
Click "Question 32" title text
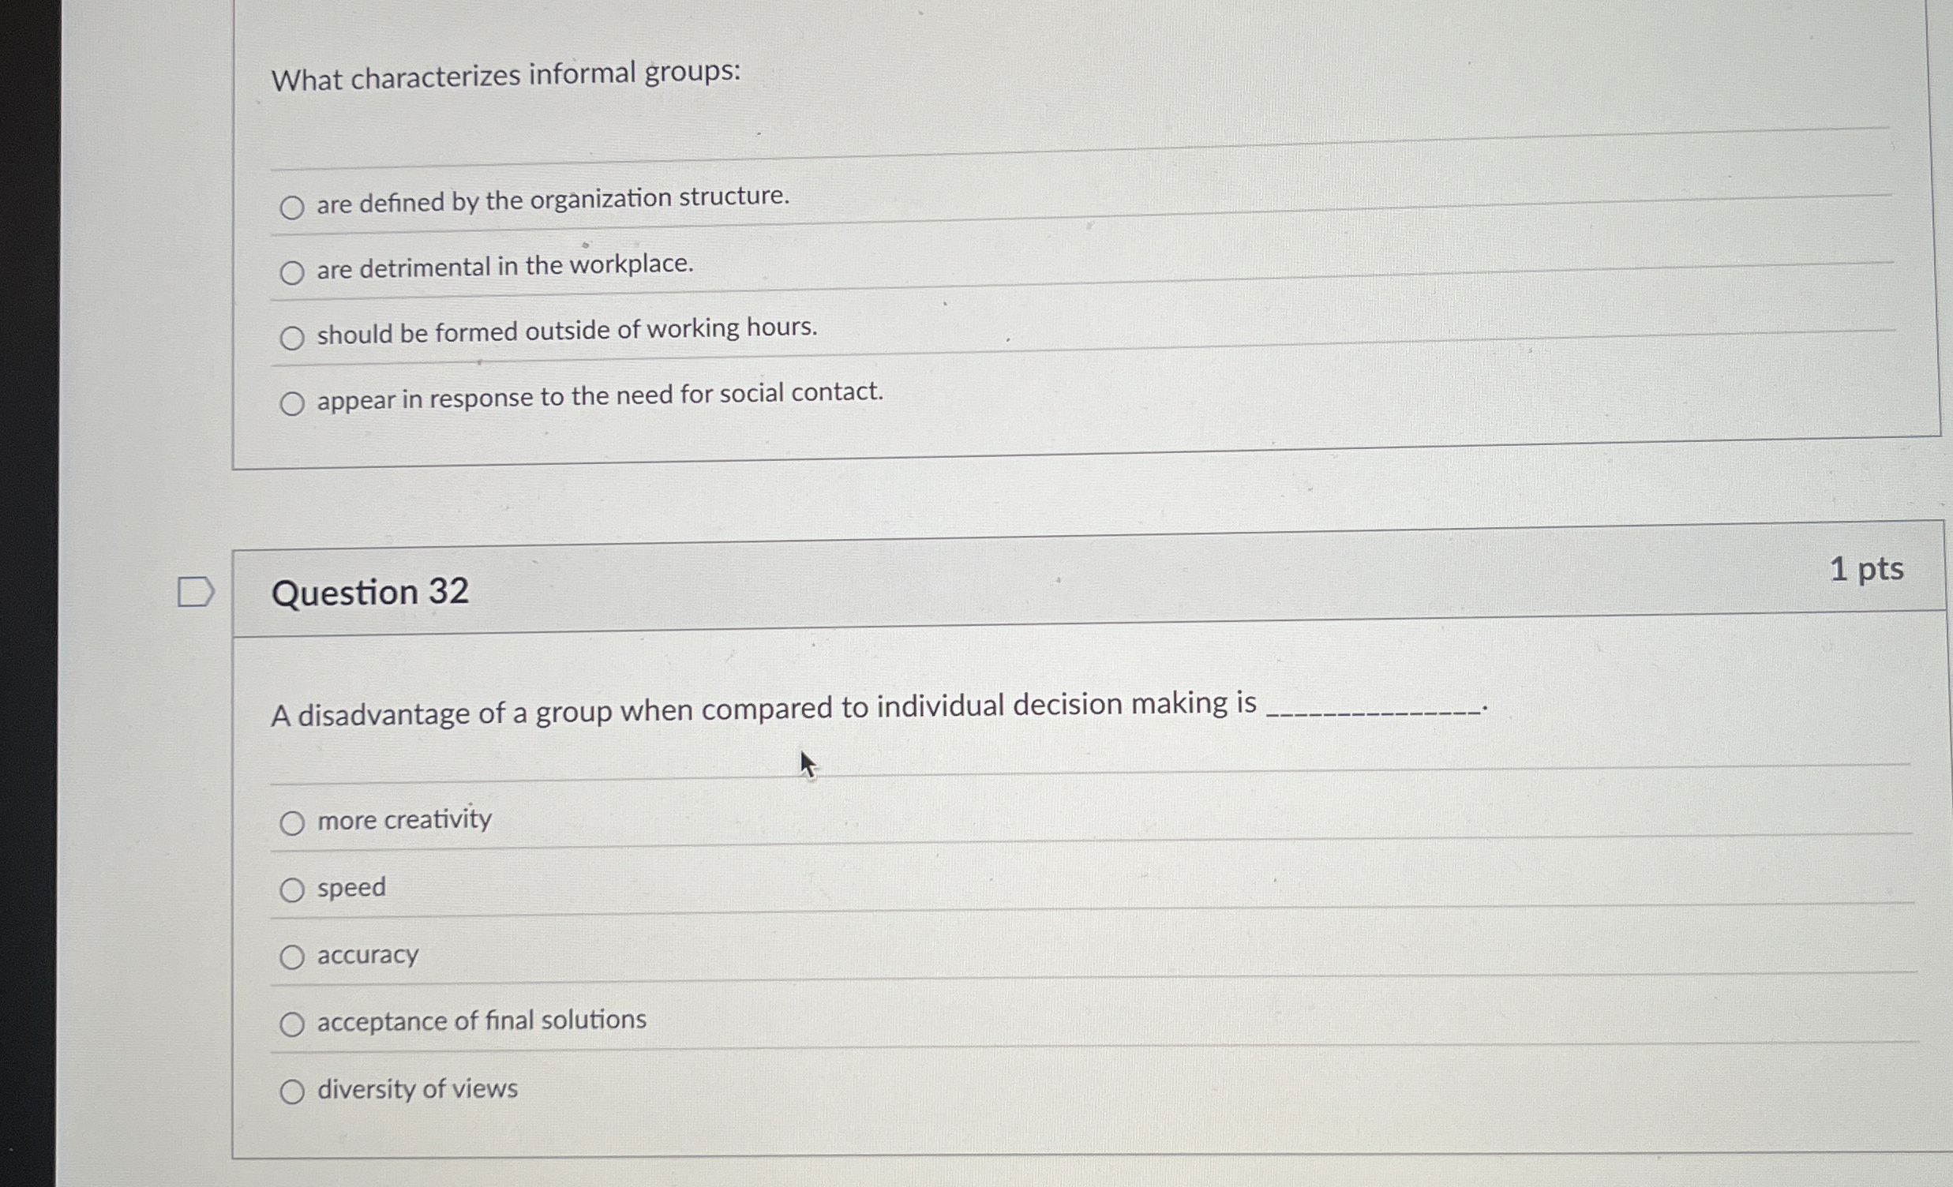pos(370,593)
